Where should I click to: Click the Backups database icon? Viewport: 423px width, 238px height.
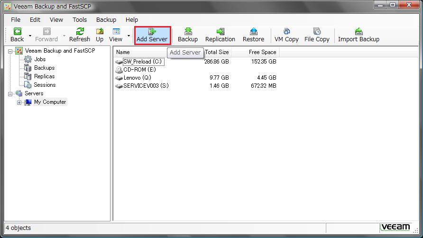tap(28, 68)
